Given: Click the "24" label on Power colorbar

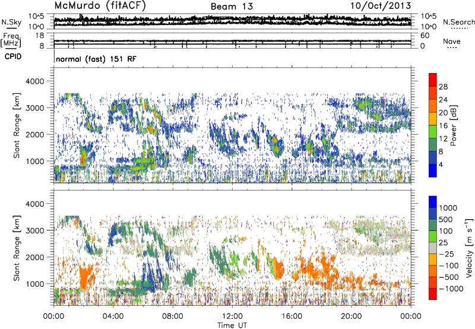Looking at the screenshot, I should (443, 100).
